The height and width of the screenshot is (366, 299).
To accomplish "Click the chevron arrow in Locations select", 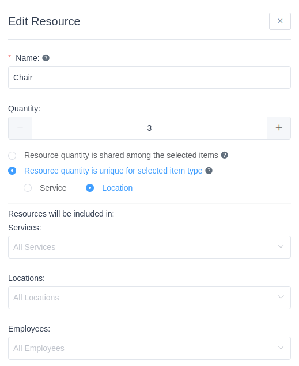I will [x=281, y=297].
